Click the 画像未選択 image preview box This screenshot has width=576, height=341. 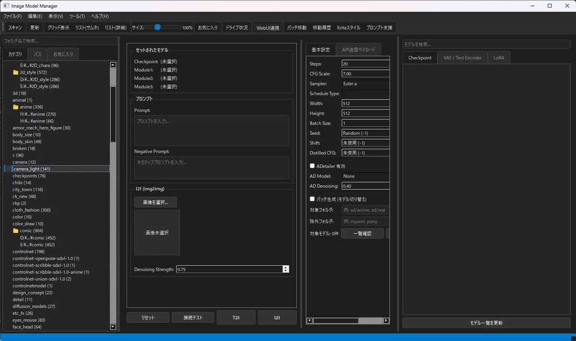(x=157, y=232)
